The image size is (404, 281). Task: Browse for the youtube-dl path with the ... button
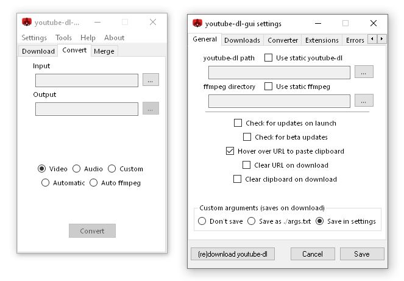(x=364, y=72)
